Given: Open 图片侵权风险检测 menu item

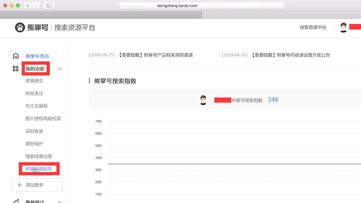Looking at the screenshot, I should tap(43, 119).
